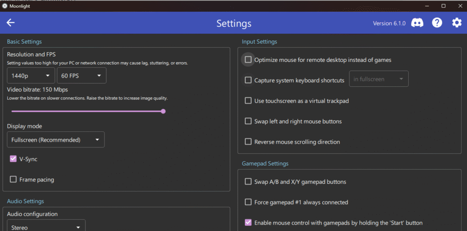Click the Resolution and FPS label
467x231 pixels.
31,54
